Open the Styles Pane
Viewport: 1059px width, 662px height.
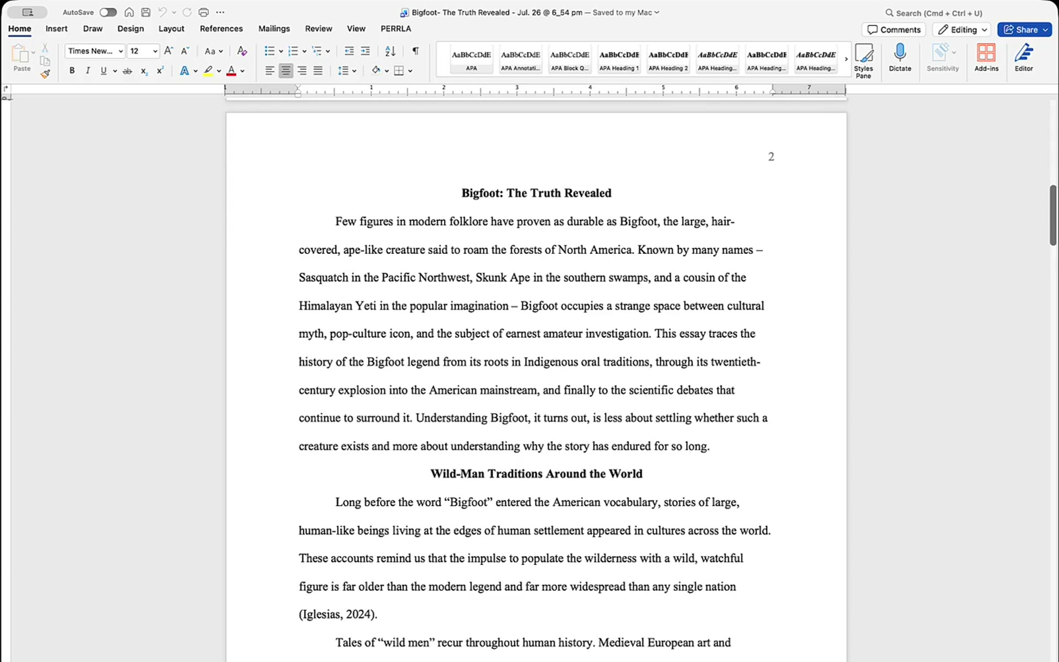864,61
